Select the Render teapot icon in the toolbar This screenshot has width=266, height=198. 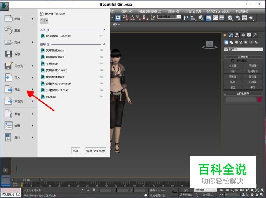251,18
